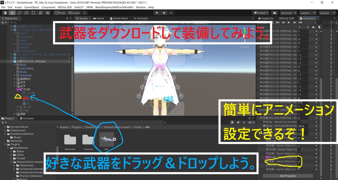338x180 pixels.
Task: Expand the 頭部 object in the Hierarchy
Action: click(x=15, y=114)
